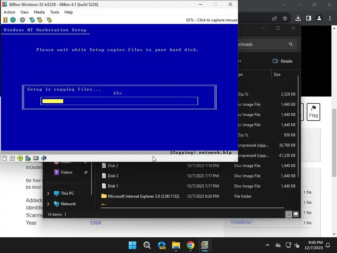Click the 41,230 KB size cell
The width and height of the screenshot is (337, 253).
287,155
